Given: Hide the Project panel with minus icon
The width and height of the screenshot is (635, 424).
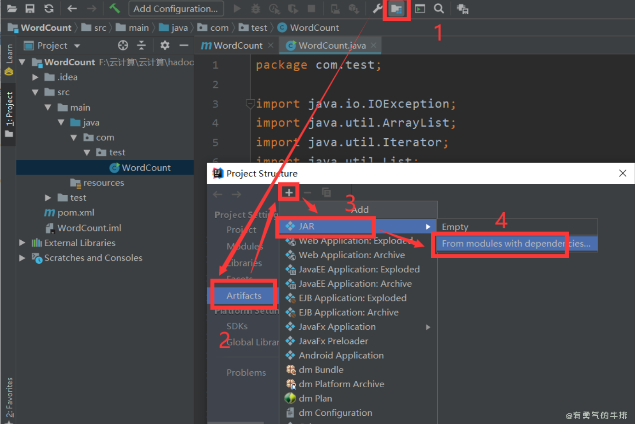Looking at the screenshot, I should [184, 45].
